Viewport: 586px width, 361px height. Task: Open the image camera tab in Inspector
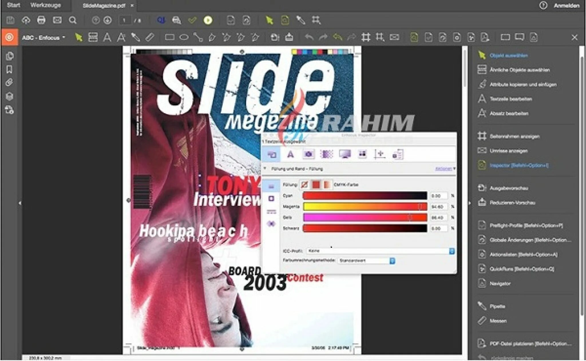(308, 154)
